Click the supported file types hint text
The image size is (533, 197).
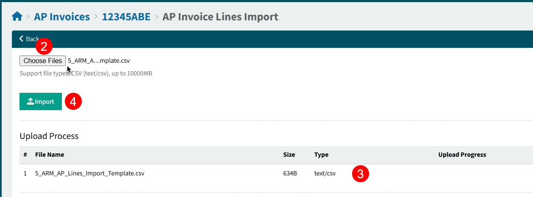click(86, 73)
